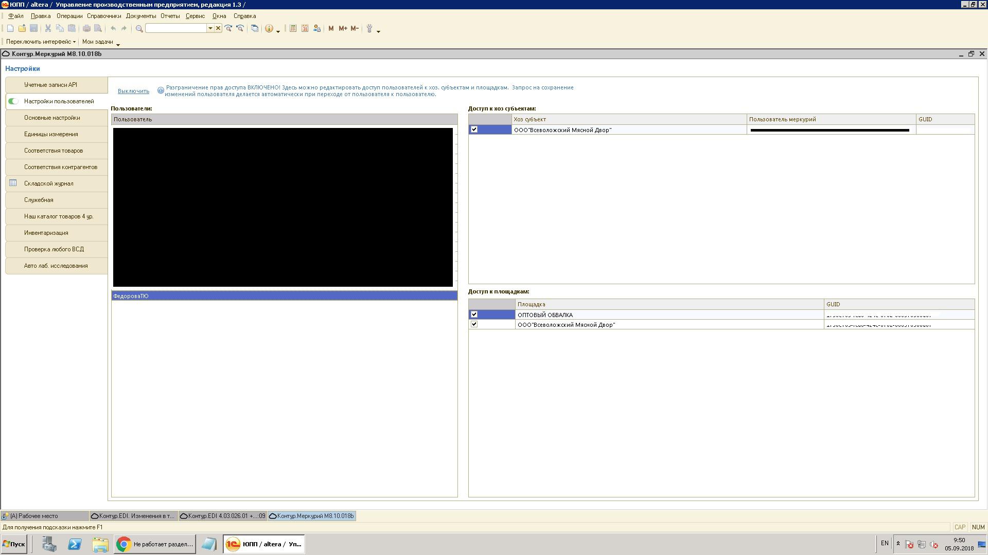Switch to Основные настройки tab
988x555 pixels.
57,118
